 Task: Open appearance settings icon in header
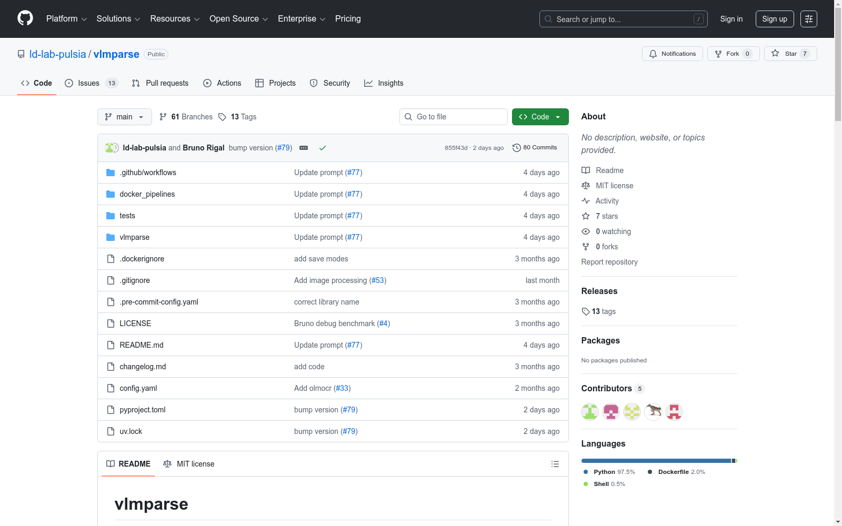(808, 19)
